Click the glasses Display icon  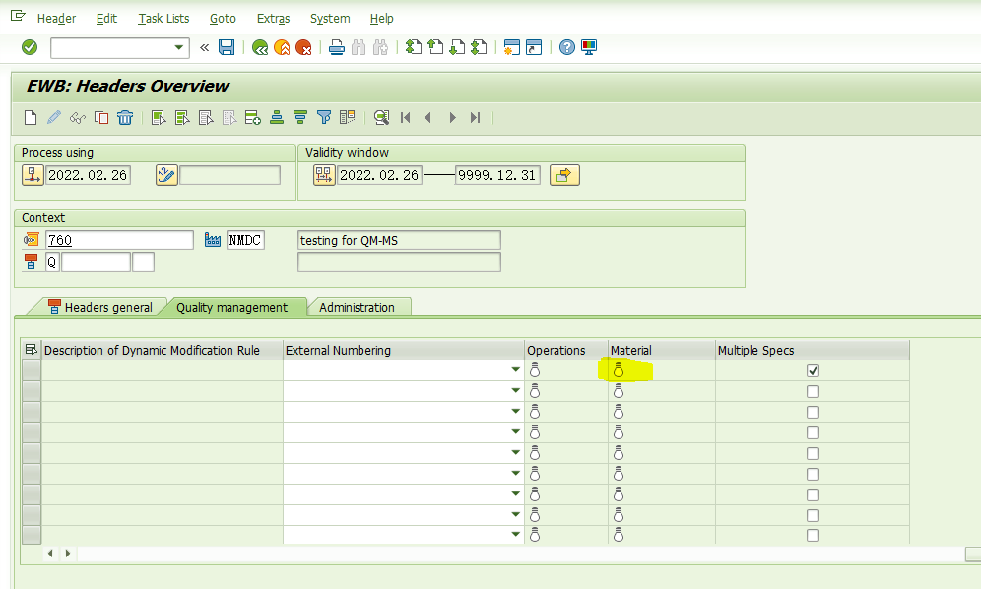78,117
